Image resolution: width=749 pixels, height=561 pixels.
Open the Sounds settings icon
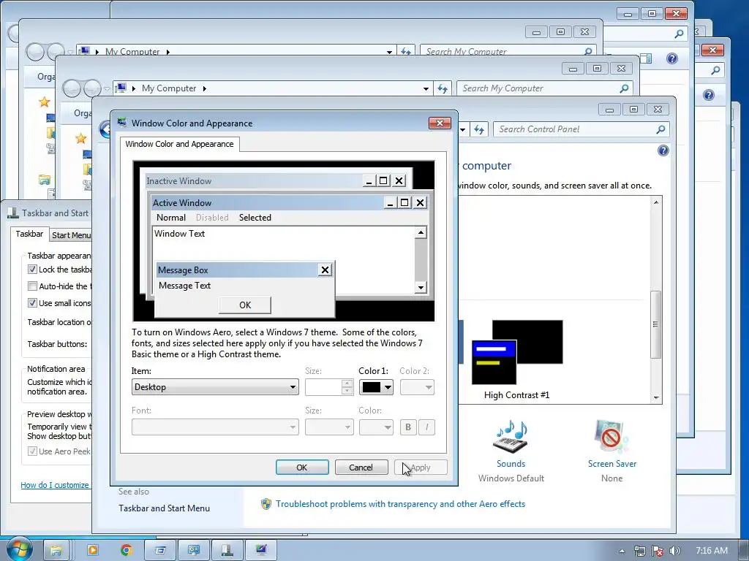coord(511,437)
